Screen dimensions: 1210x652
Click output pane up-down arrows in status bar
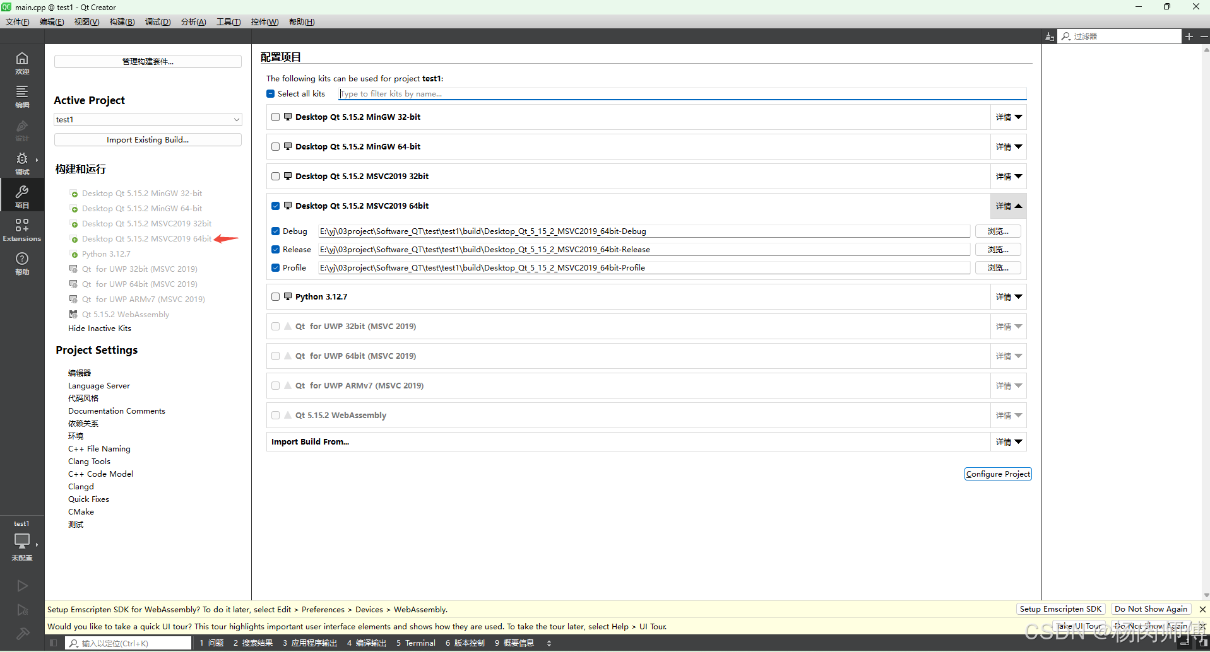point(549,643)
